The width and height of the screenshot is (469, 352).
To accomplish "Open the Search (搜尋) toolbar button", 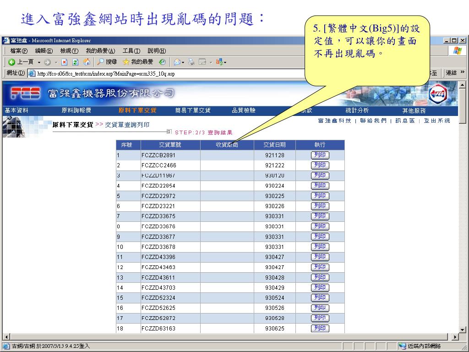I will click(107, 62).
